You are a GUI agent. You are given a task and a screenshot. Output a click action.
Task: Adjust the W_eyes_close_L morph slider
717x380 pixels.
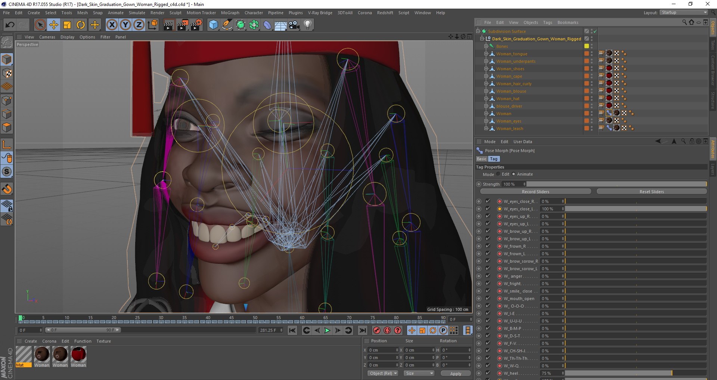(x=636, y=208)
